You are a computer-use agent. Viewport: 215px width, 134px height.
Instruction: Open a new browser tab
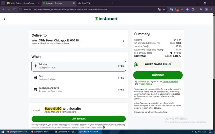[x=115, y=3]
